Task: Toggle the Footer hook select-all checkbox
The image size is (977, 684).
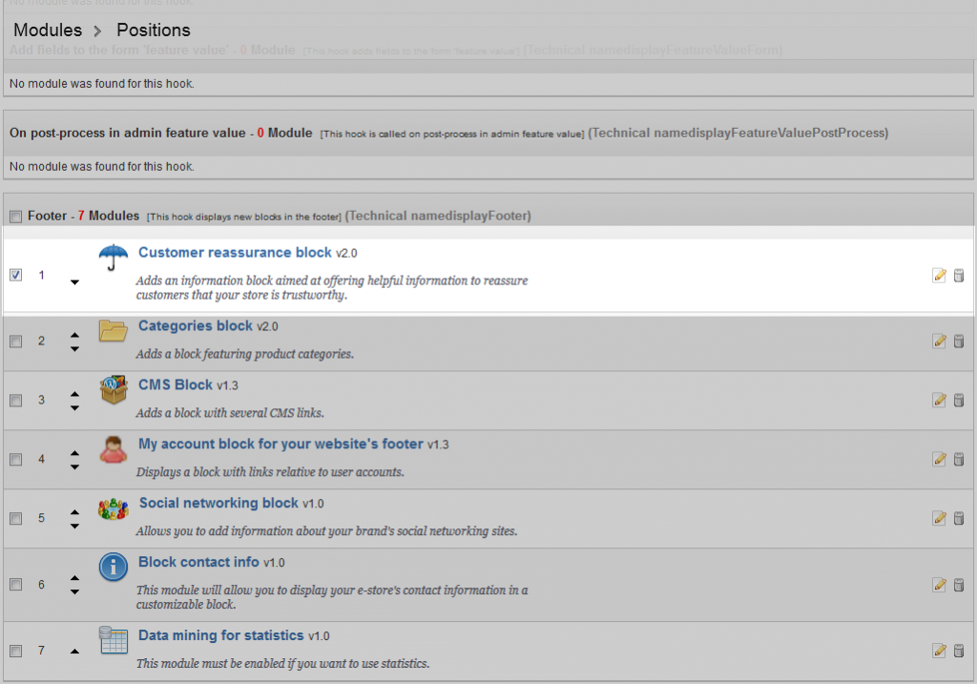Action: click(15, 217)
